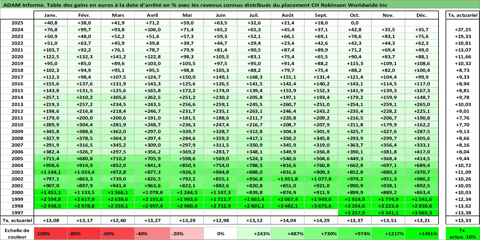
Task: Click the December 2013 cell '+265,0'
Action: 422,104
